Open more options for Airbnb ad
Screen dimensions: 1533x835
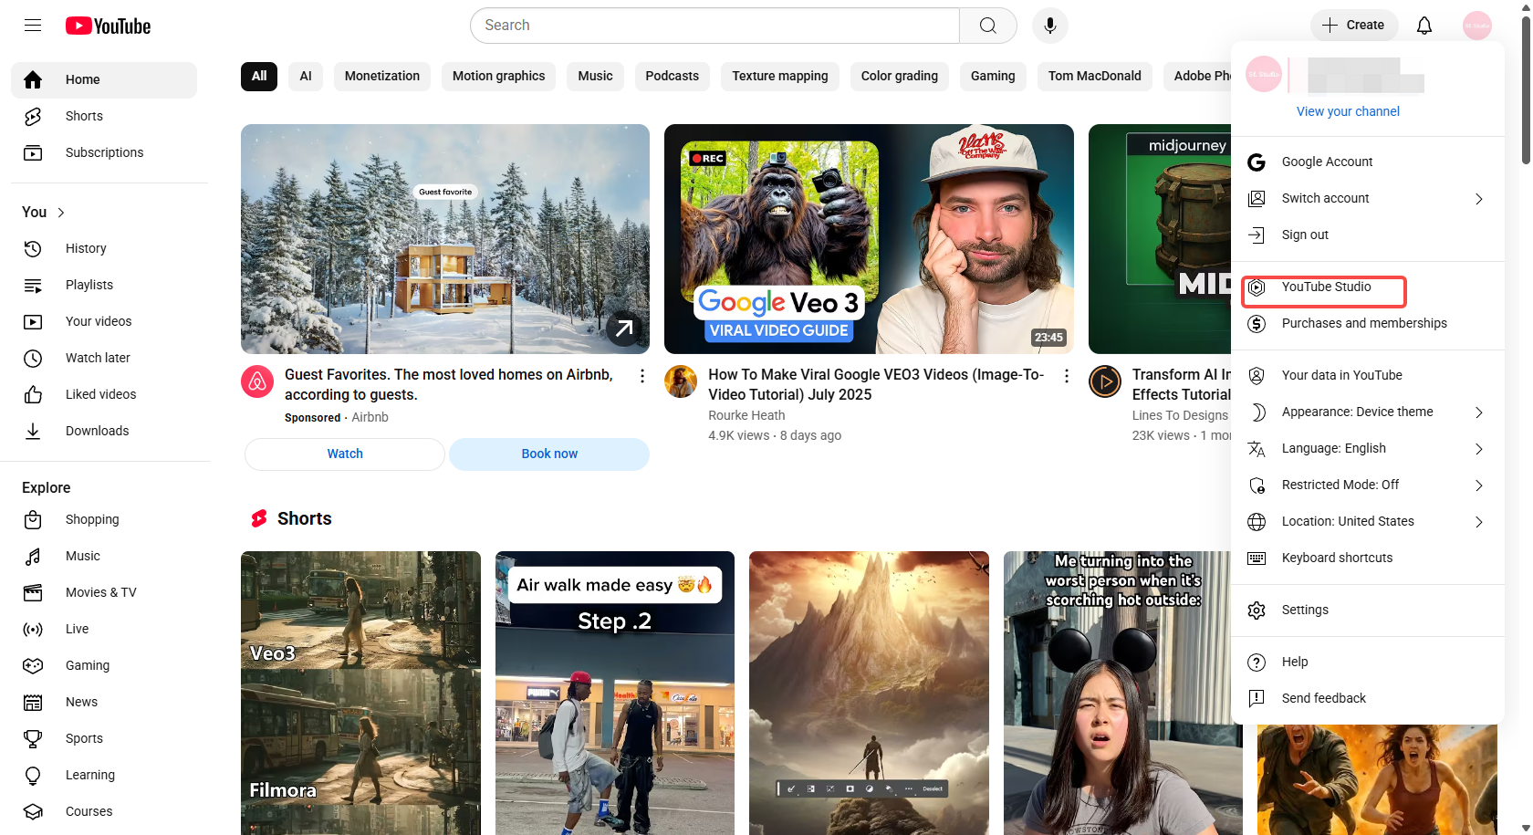click(x=642, y=376)
